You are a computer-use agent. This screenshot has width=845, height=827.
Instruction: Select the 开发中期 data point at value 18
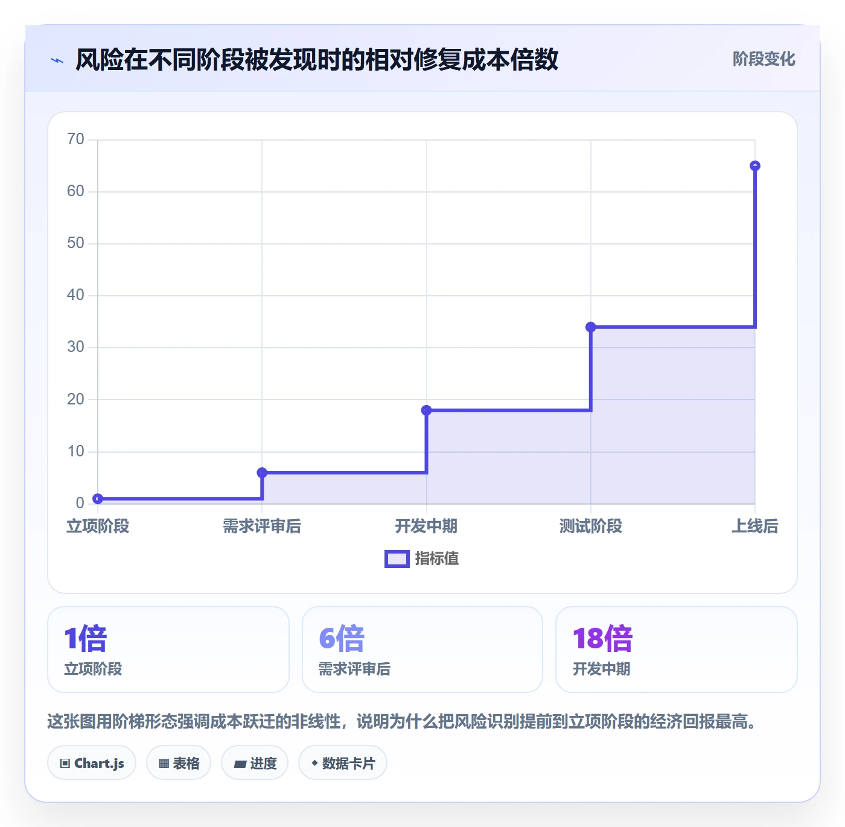click(x=426, y=410)
